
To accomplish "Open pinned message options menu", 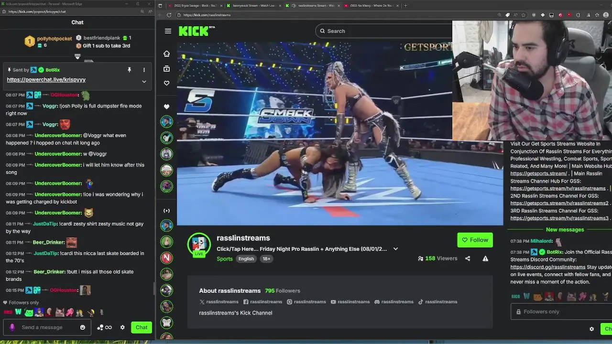I will 144,70.
